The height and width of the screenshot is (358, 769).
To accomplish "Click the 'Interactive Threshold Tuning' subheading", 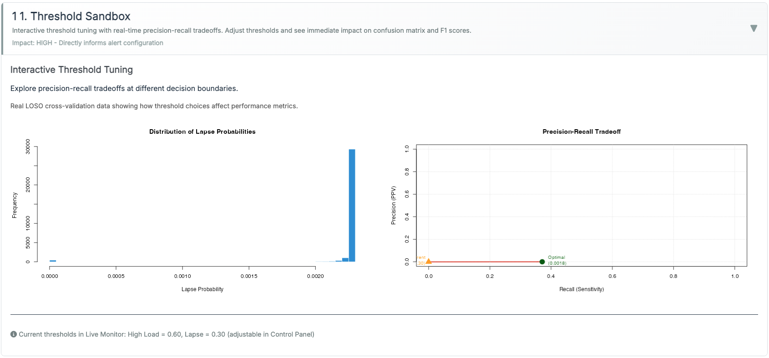I will point(71,70).
